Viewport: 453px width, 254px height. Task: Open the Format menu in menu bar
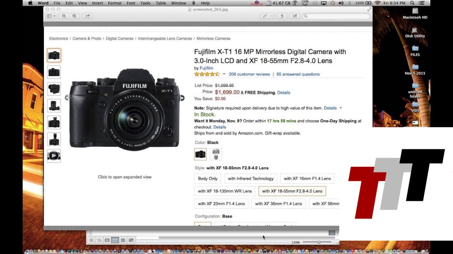tap(115, 3)
